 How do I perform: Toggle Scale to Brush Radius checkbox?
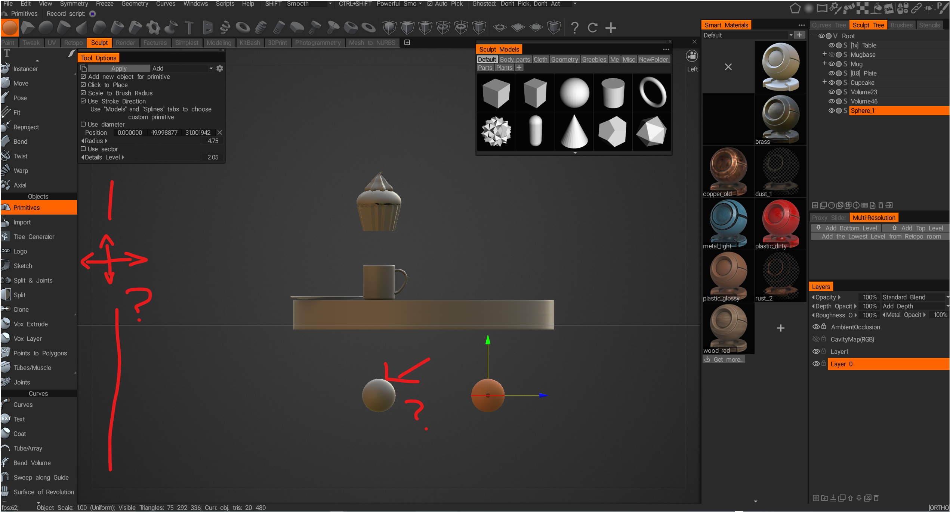click(x=83, y=93)
